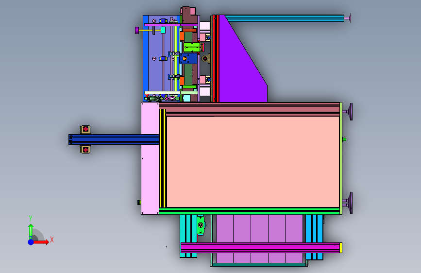This screenshot has height=273, width=421.
Task: Select the bright green block in the upper mechanism
Action: coord(192,47)
